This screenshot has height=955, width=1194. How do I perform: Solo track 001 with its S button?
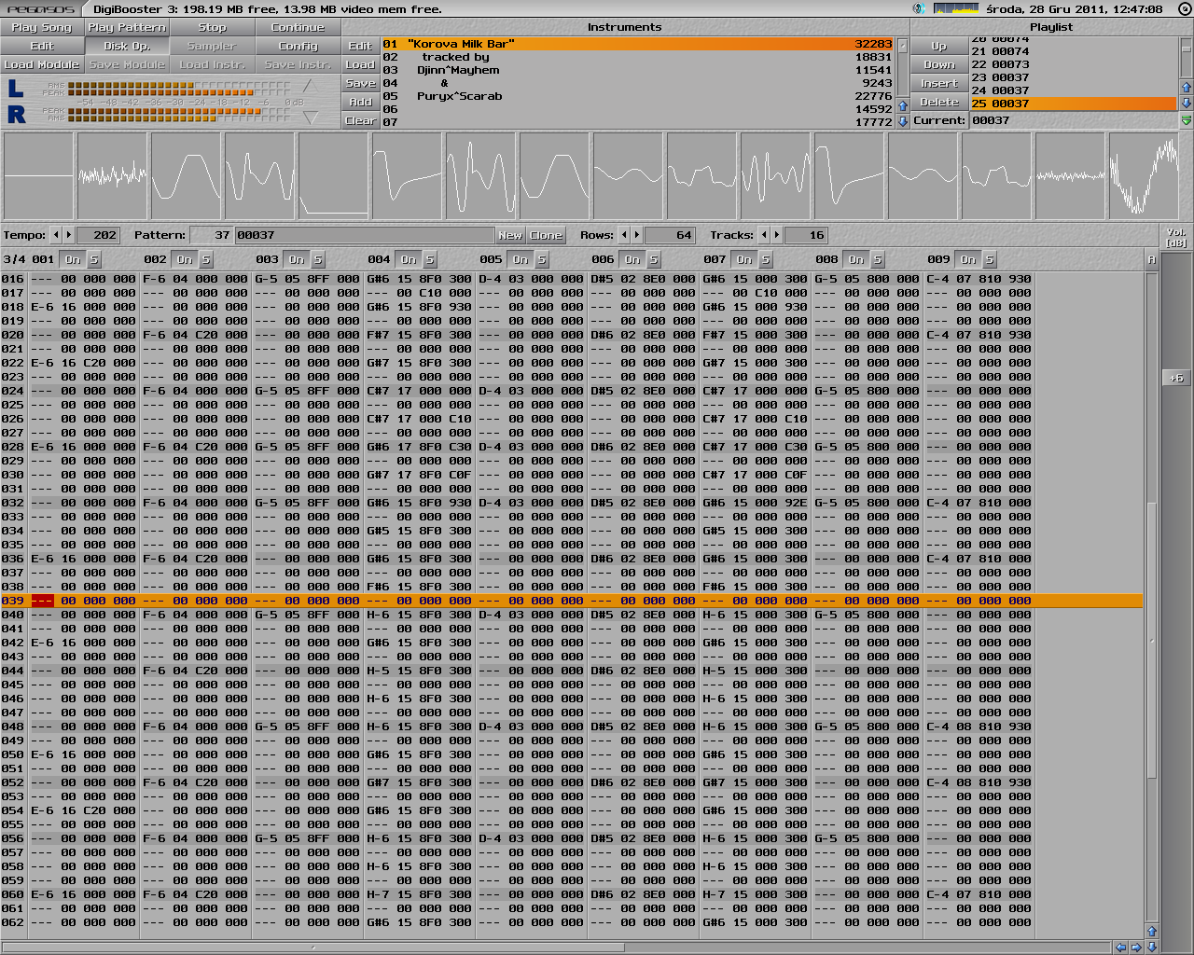pyautogui.click(x=94, y=259)
